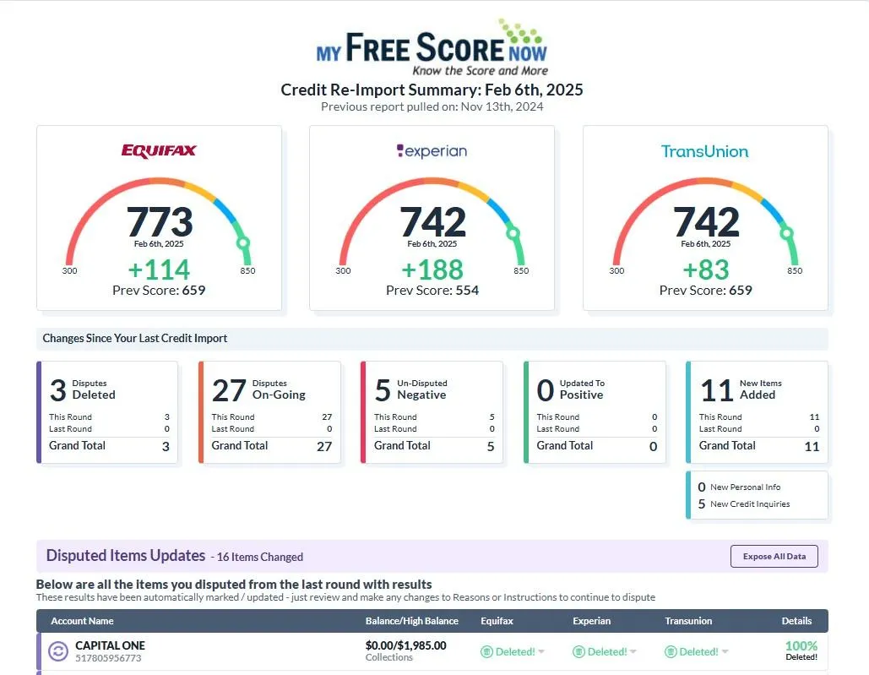The image size is (869, 675).
Task: Click Prev Score: 659 on the TransUnion card
Action: click(705, 291)
